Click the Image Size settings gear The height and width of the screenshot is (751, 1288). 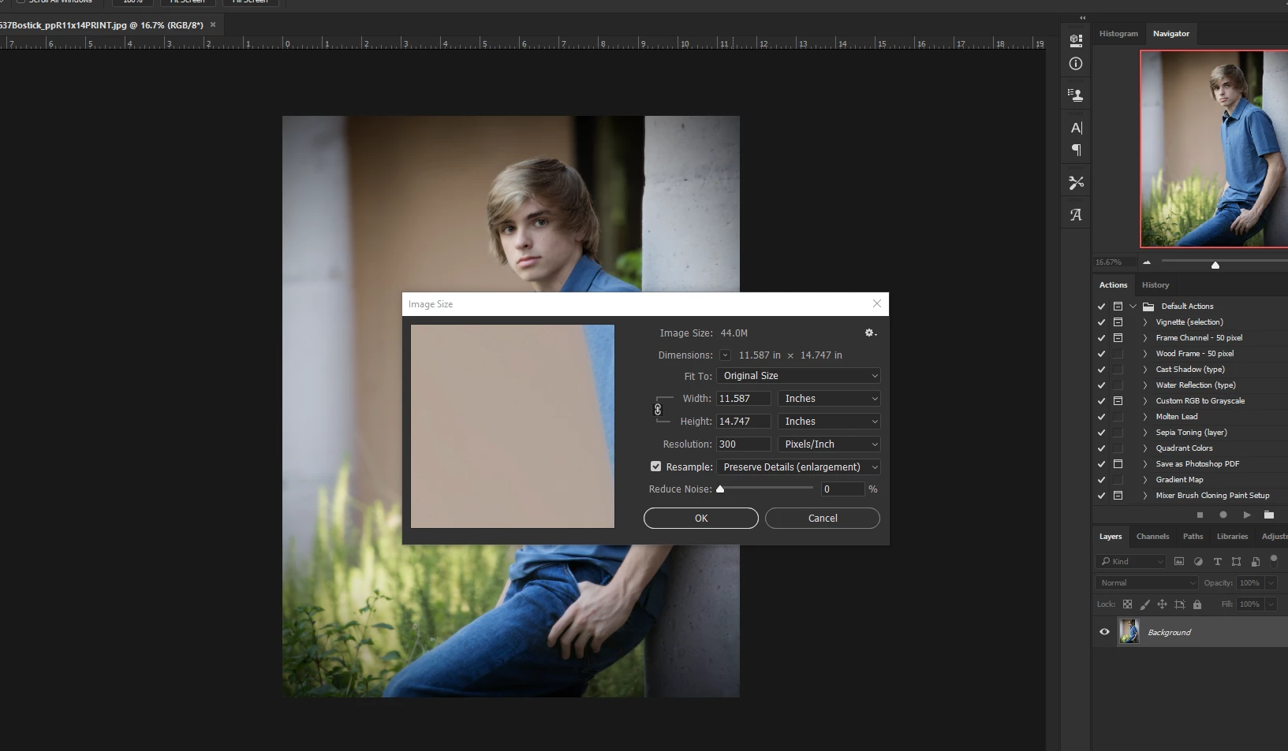click(870, 333)
